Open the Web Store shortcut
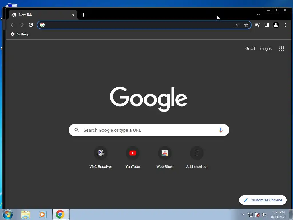Screen dimensions: 293x220 pos(165,158)
